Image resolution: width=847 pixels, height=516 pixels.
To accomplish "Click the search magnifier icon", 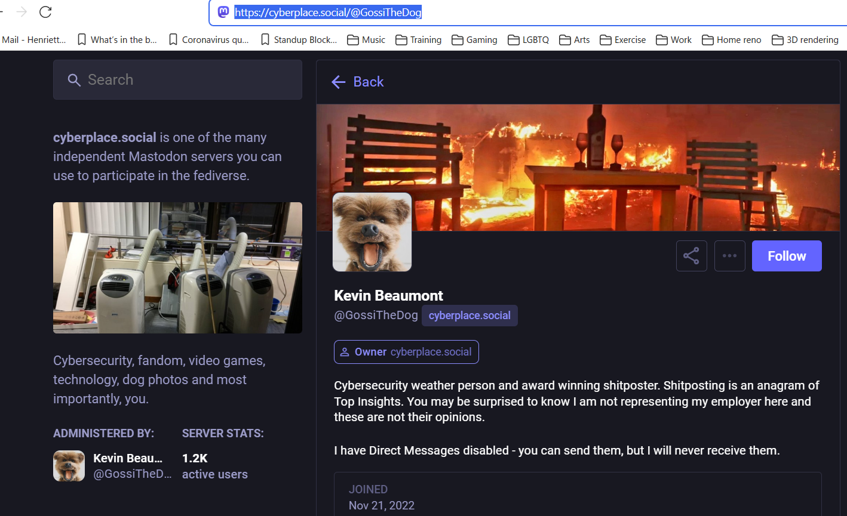I will (74, 80).
